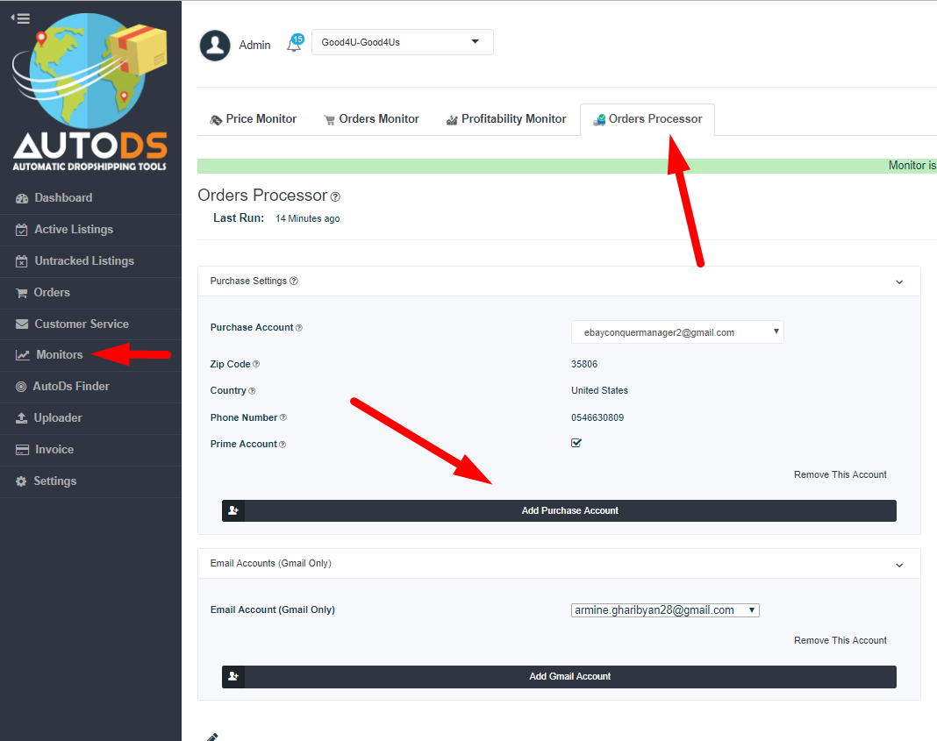The image size is (937, 741).
Task: Click the Admin username label
Action: (x=254, y=46)
